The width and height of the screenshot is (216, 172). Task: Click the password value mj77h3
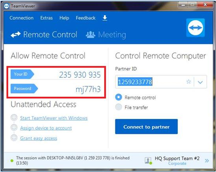[x=88, y=89]
